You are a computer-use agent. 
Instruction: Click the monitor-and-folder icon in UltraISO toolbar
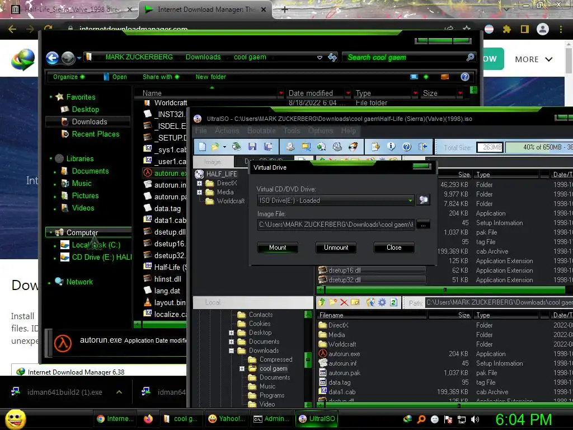306,147
